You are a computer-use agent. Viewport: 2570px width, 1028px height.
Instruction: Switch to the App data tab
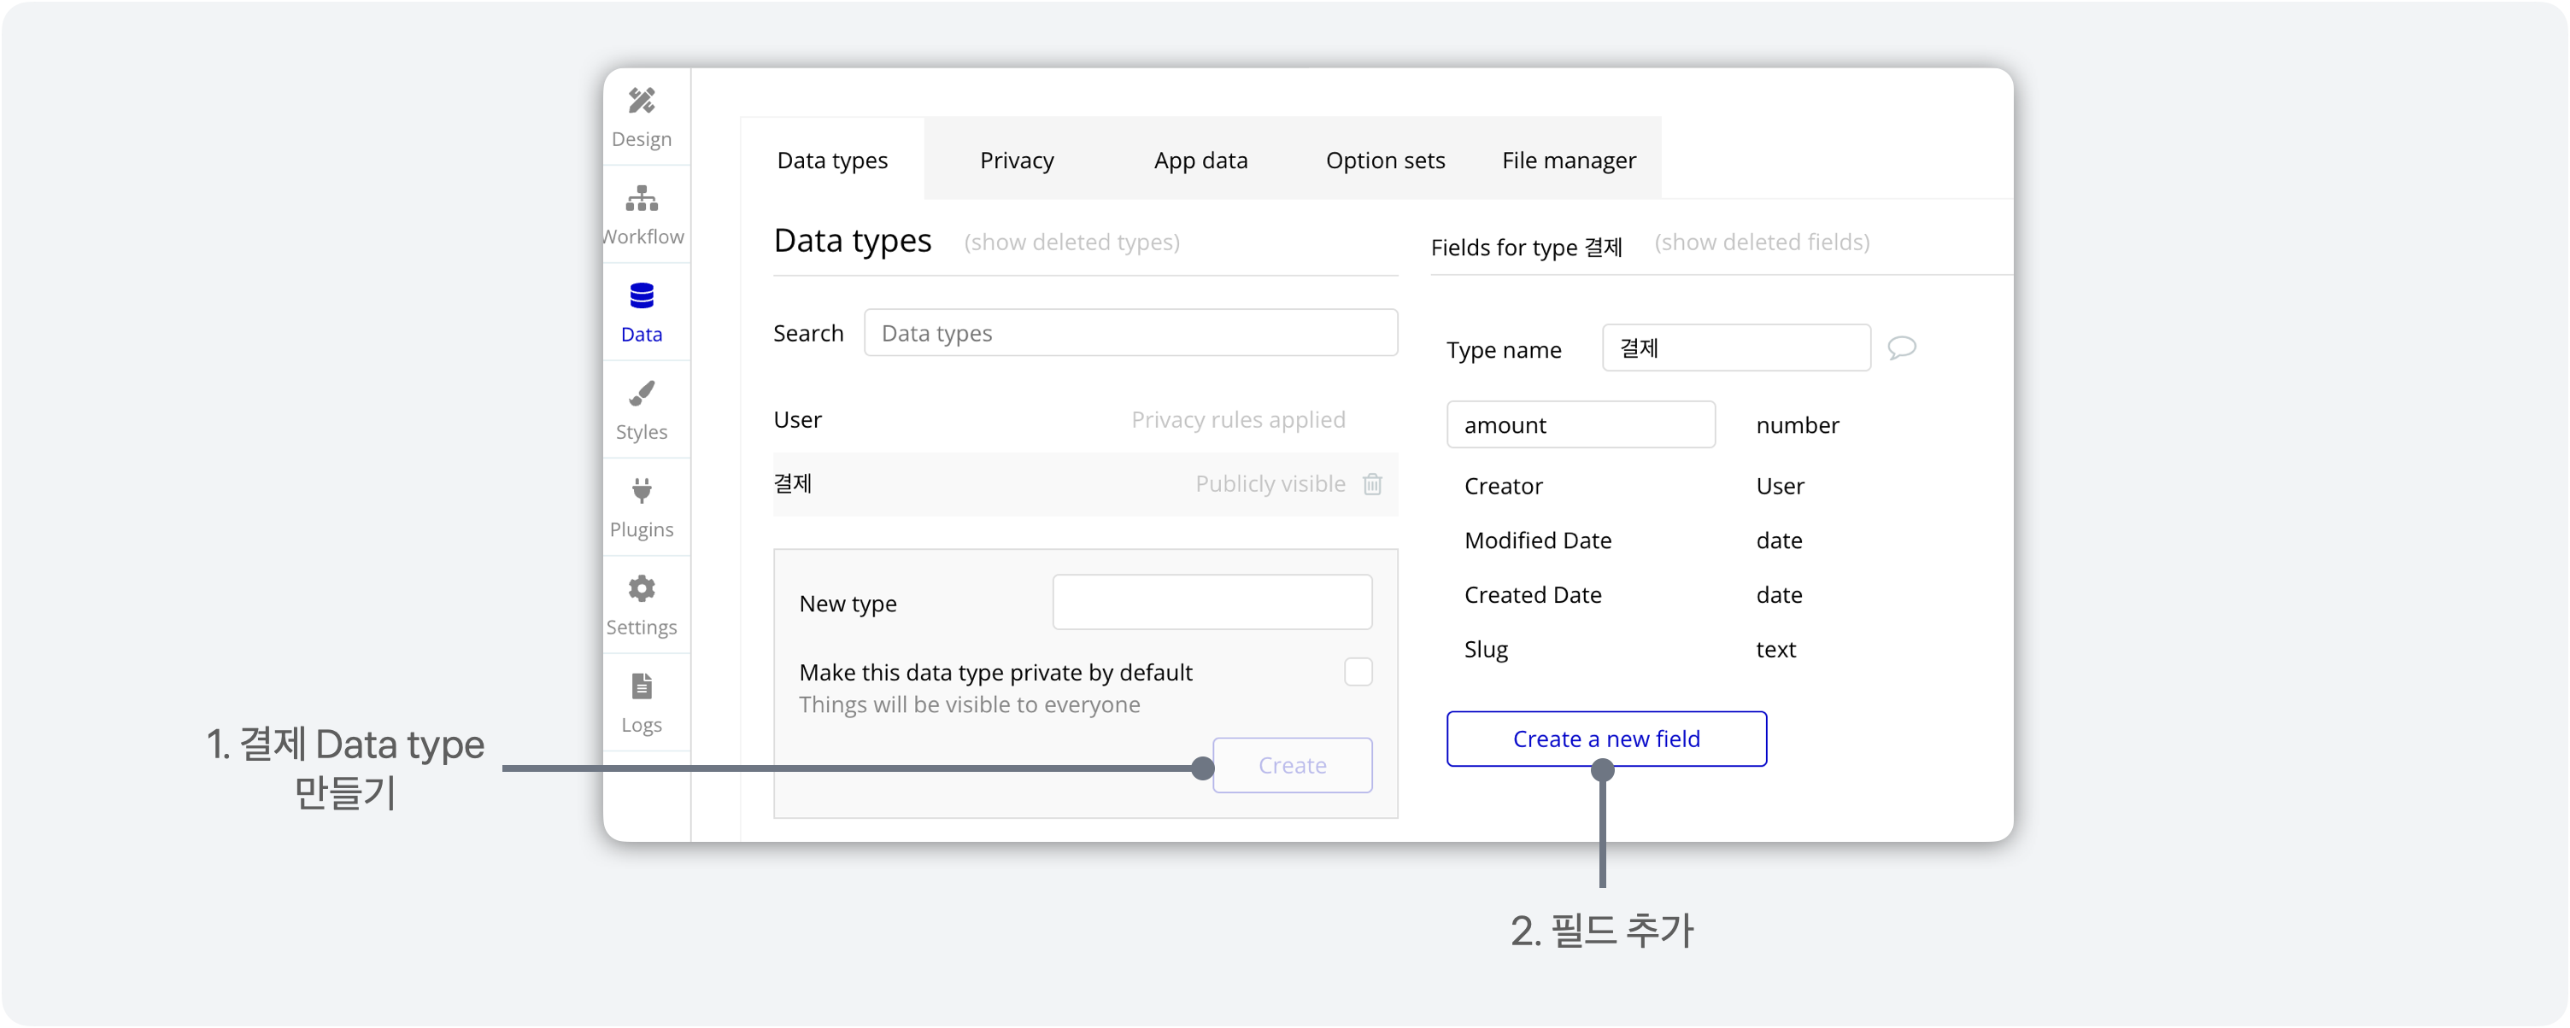[x=1200, y=160]
